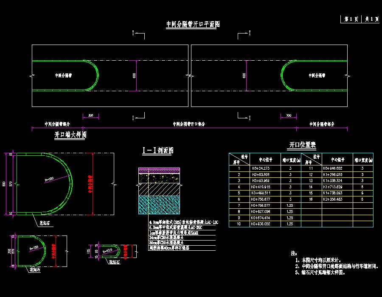Click the right '中心桩号' column header
The image size is (382, 297).
[338, 160]
